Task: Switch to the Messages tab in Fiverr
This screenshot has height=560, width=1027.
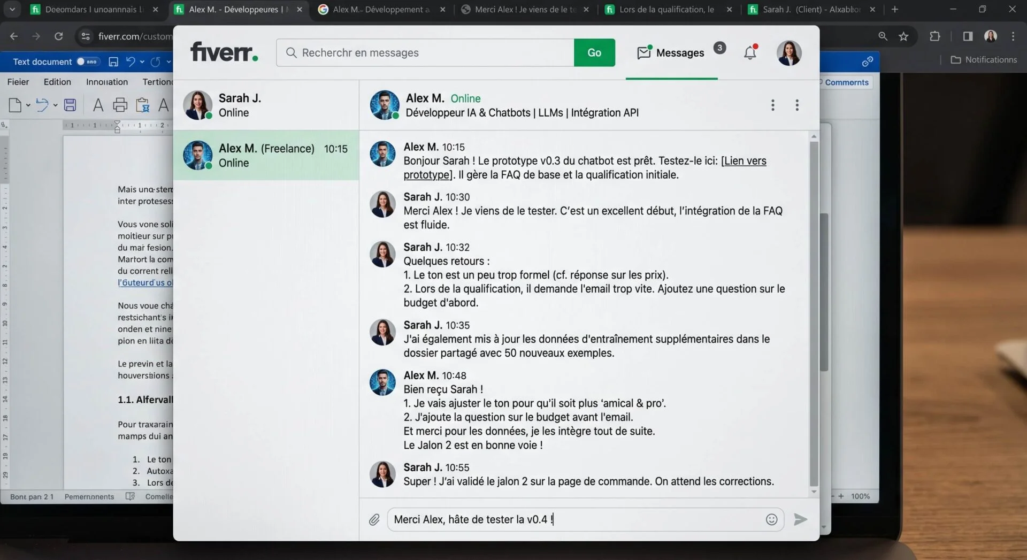Action: click(x=671, y=52)
